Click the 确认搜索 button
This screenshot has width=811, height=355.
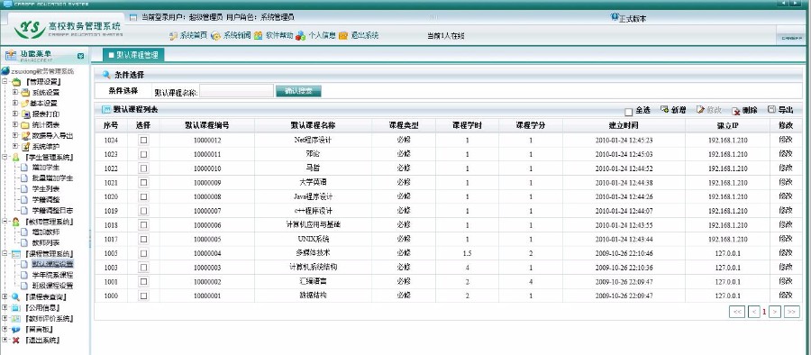(x=298, y=91)
